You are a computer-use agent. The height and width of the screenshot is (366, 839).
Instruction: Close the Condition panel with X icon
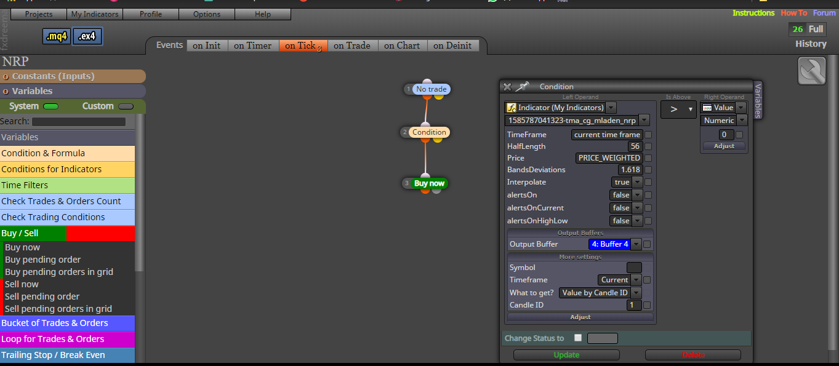pos(507,87)
